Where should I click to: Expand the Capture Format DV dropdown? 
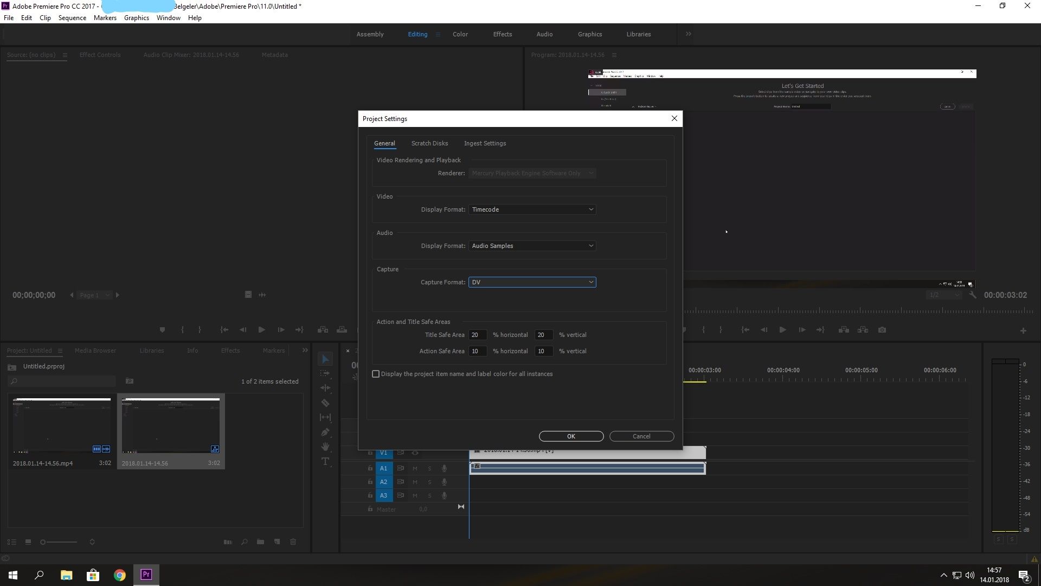(x=532, y=282)
